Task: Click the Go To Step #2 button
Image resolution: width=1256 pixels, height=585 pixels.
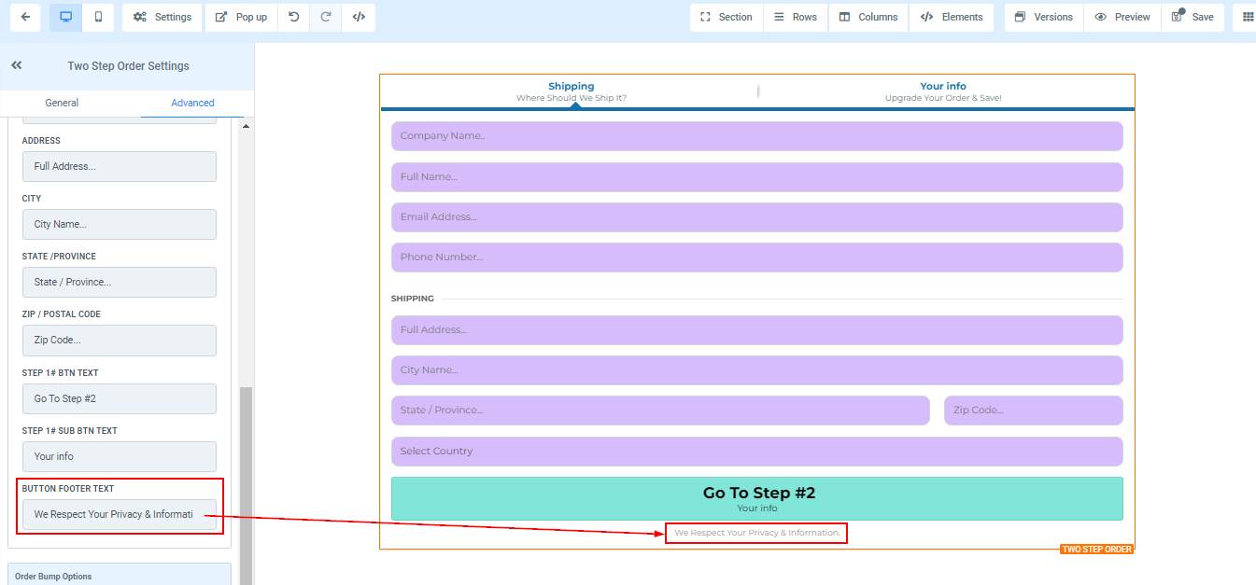Action: point(756,498)
